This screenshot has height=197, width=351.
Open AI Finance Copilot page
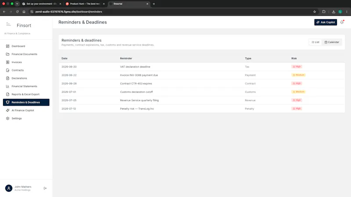click(26, 110)
